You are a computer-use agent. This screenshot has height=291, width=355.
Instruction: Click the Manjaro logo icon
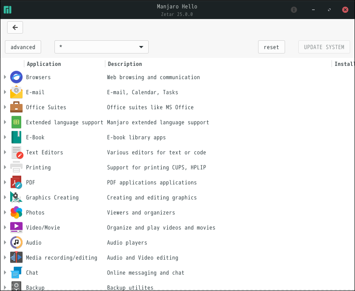click(8, 10)
